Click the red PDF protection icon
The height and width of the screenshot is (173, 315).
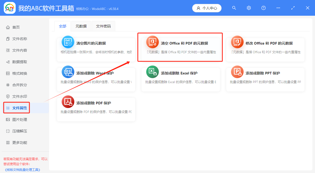(68, 102)
